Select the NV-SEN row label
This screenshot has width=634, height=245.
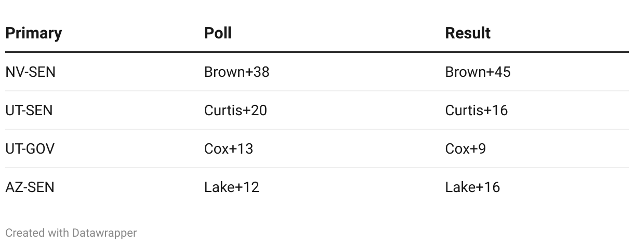(30, 72)
